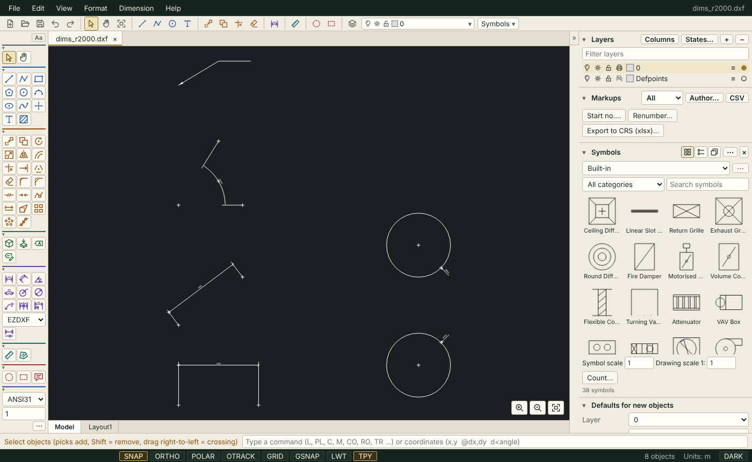
Task: Zoom in using the canvas magnifier plus
Action: click(519, 408)
